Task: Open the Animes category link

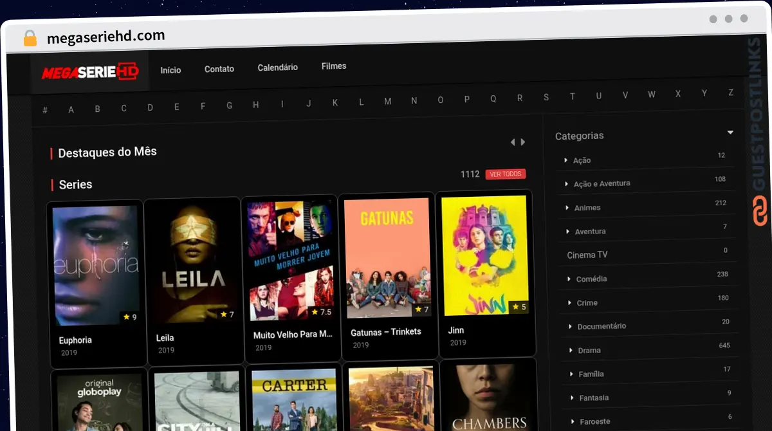Action: [587, 208]
